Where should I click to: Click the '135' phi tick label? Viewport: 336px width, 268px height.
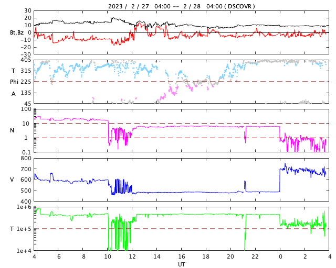coord(26,93)
